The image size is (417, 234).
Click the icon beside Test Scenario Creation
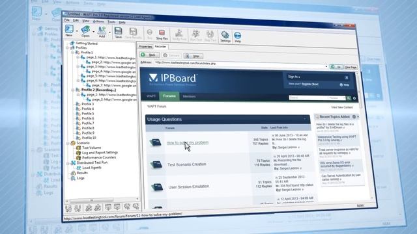tap(156, 164)
